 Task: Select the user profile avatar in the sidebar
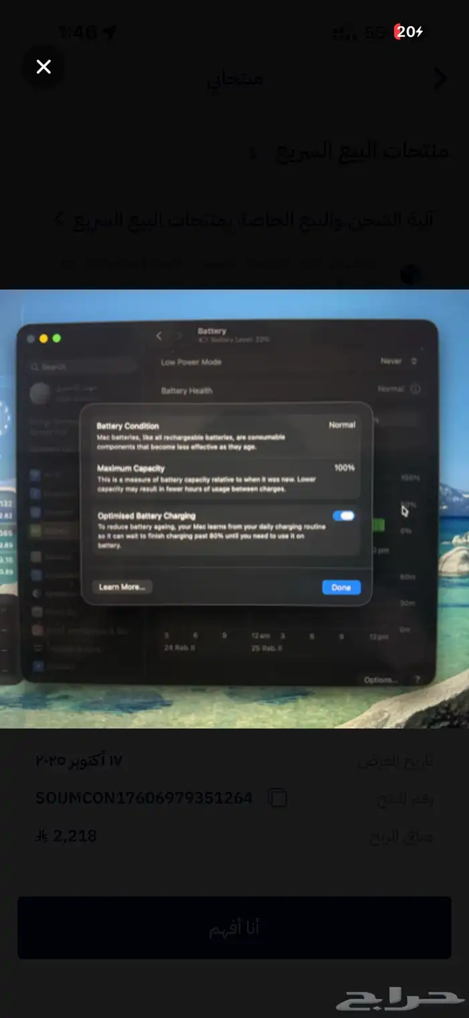pos(40,394)
